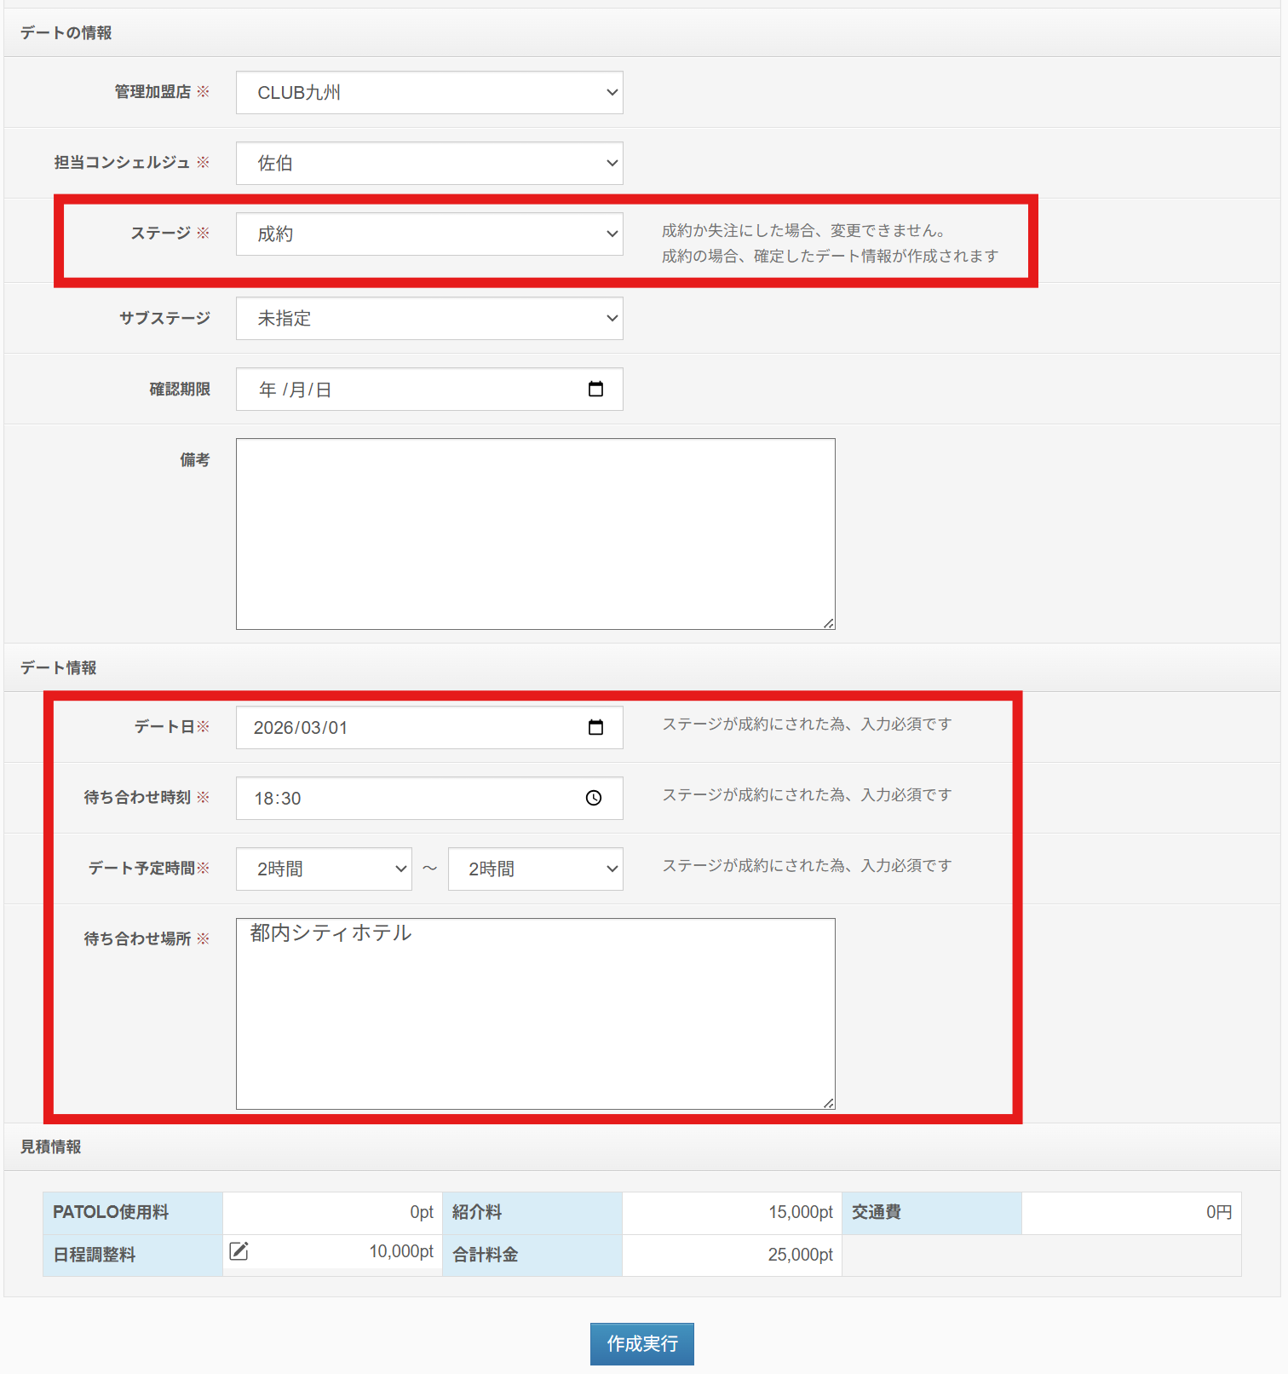Viewport: 1288px width, 1374px height.
Task: Click the 日程調整料 value 10,000pt
Action: (x=401, y=1251)
